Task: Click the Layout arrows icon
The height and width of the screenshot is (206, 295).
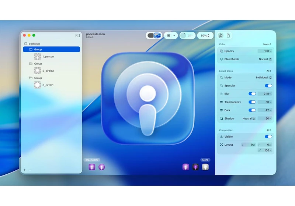Action: point(222,145)
